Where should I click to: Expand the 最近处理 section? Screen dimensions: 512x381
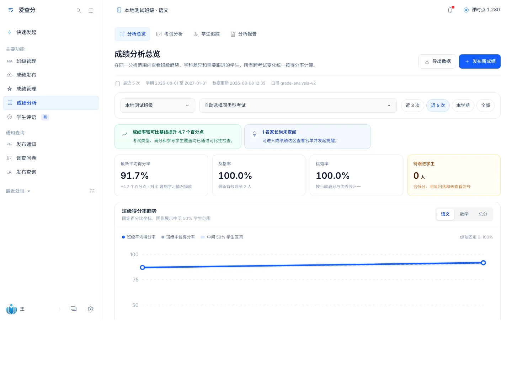click(18, 191)
